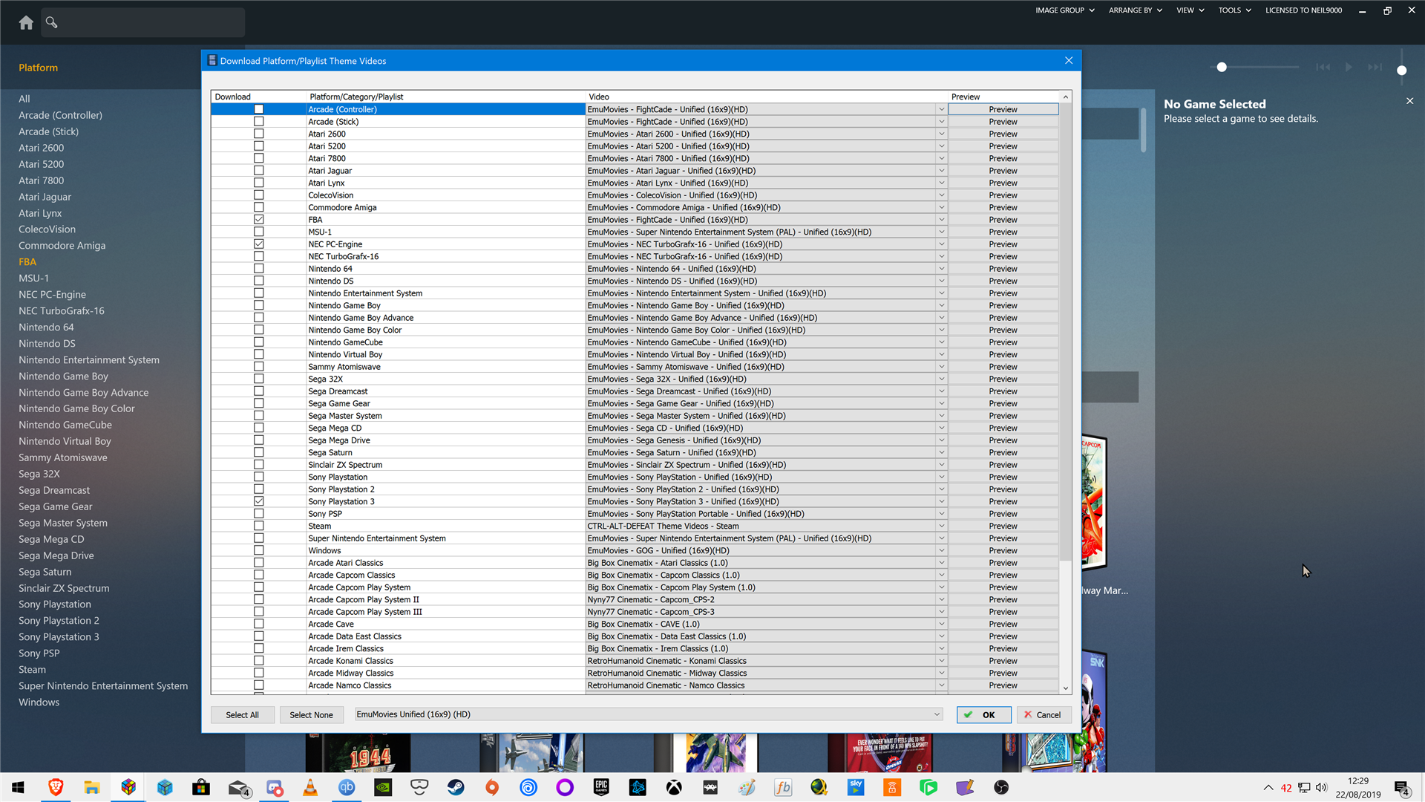Confirm dialog with OK button

click(983, 715)
